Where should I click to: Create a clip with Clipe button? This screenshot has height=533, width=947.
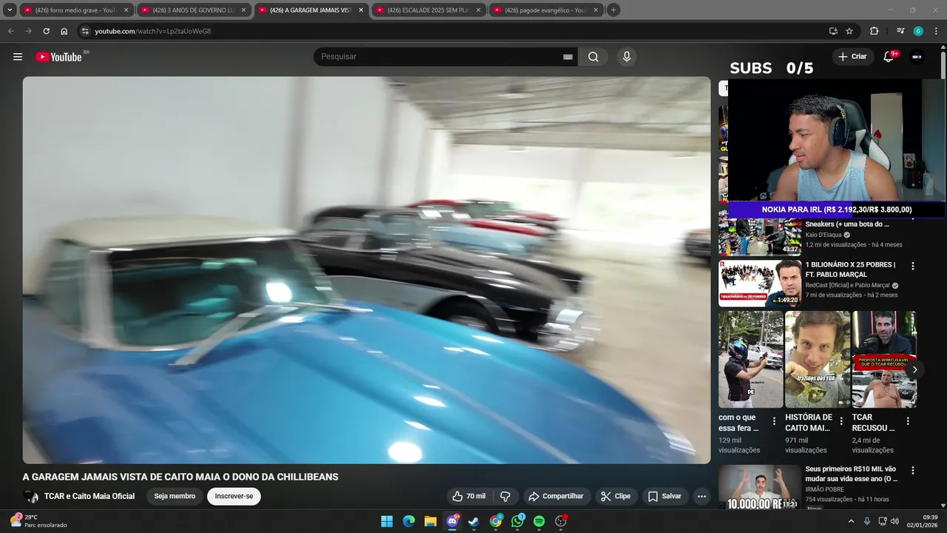616,496
